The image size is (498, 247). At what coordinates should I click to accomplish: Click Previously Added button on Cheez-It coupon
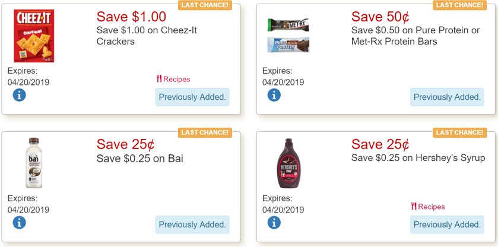192,97
